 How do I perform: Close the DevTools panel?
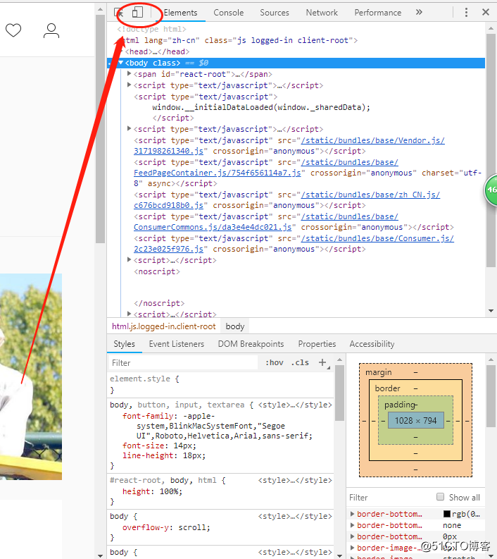486,12
